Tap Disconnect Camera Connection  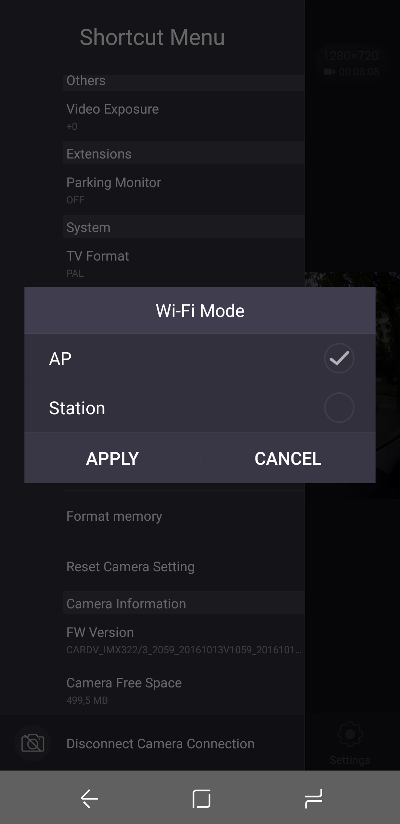[160, 743]
